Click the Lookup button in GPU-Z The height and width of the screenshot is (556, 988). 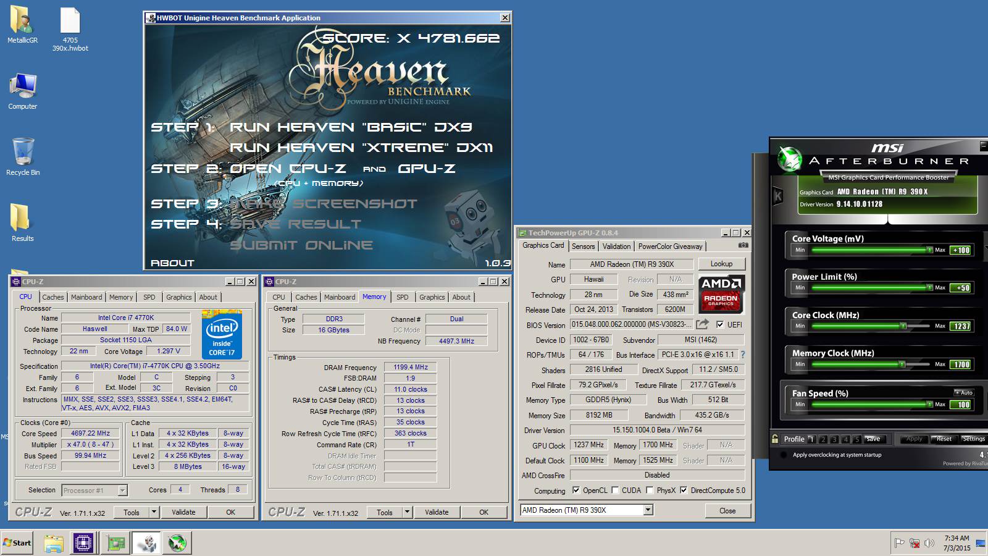pyautogui.click(x=721, y=264)
